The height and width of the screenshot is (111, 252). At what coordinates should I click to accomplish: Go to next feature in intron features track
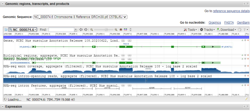point(130,85)
